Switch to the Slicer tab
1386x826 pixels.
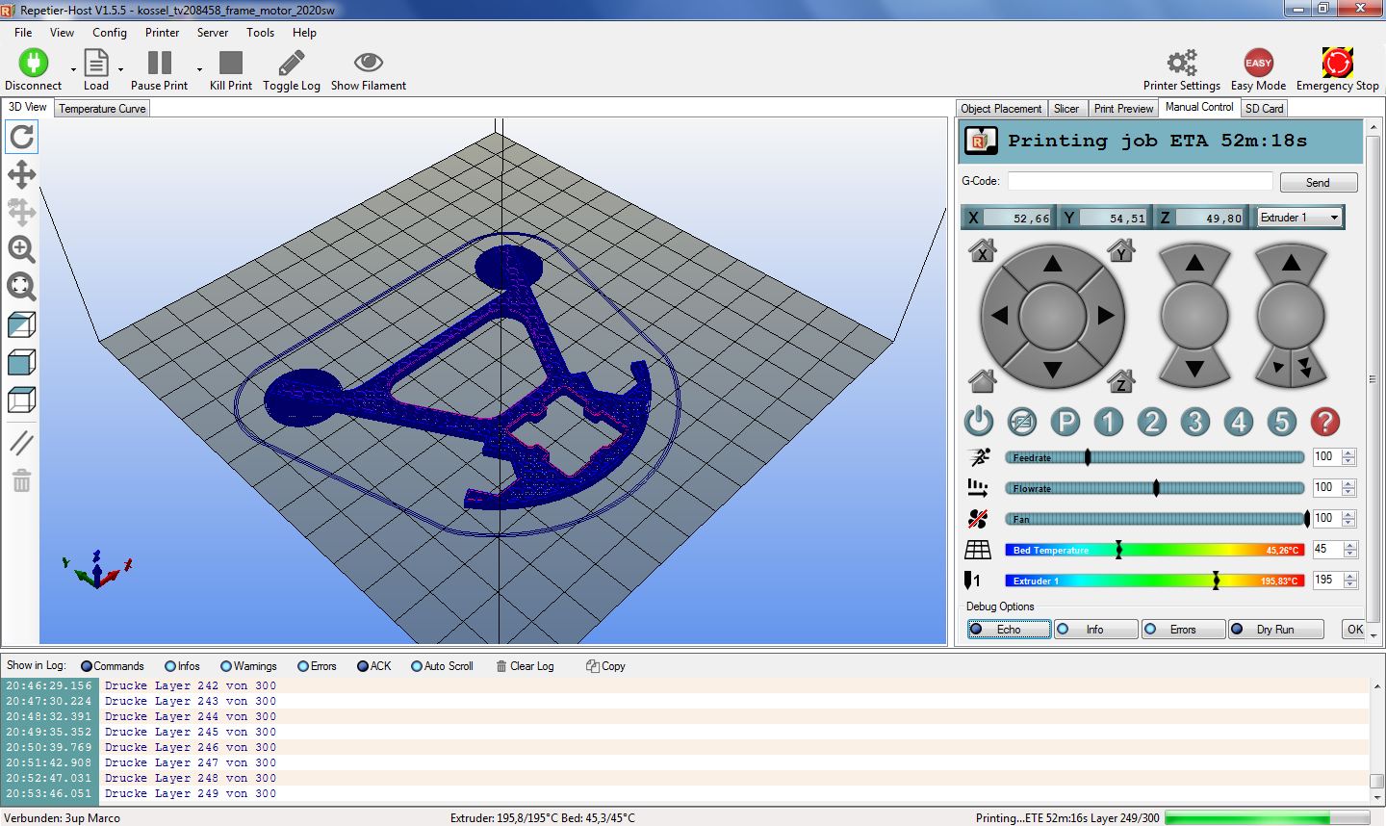[1066, 108]
